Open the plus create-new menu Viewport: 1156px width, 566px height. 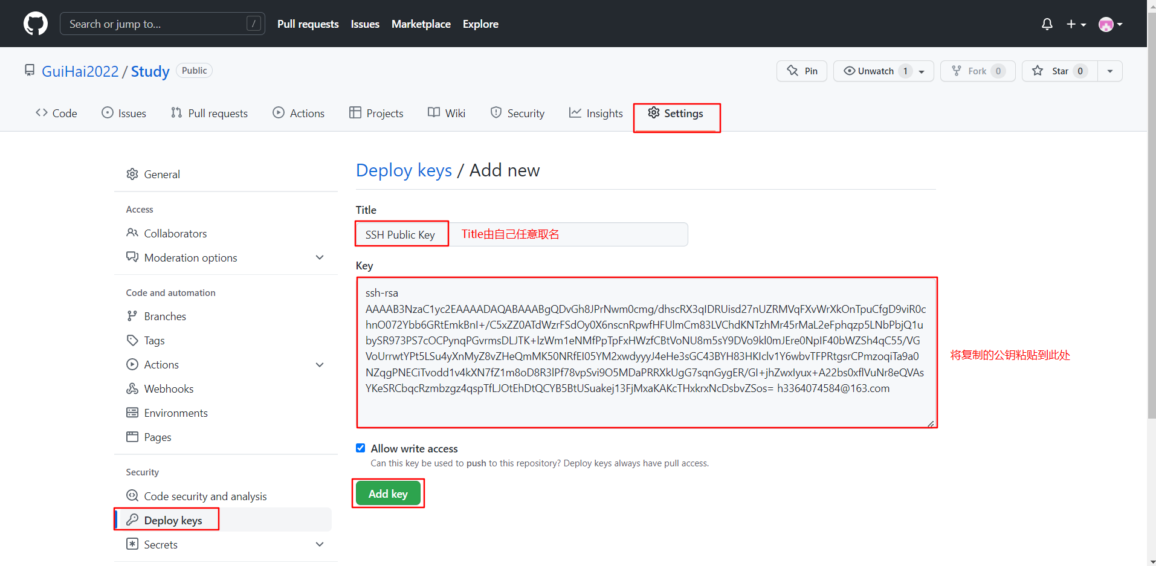coord(1076,24)
